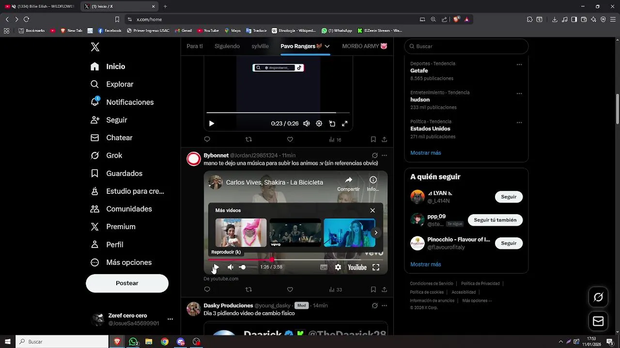Click Mostrar más under trends
This screenshot has height=348, width=620.
tap(425, 153)
